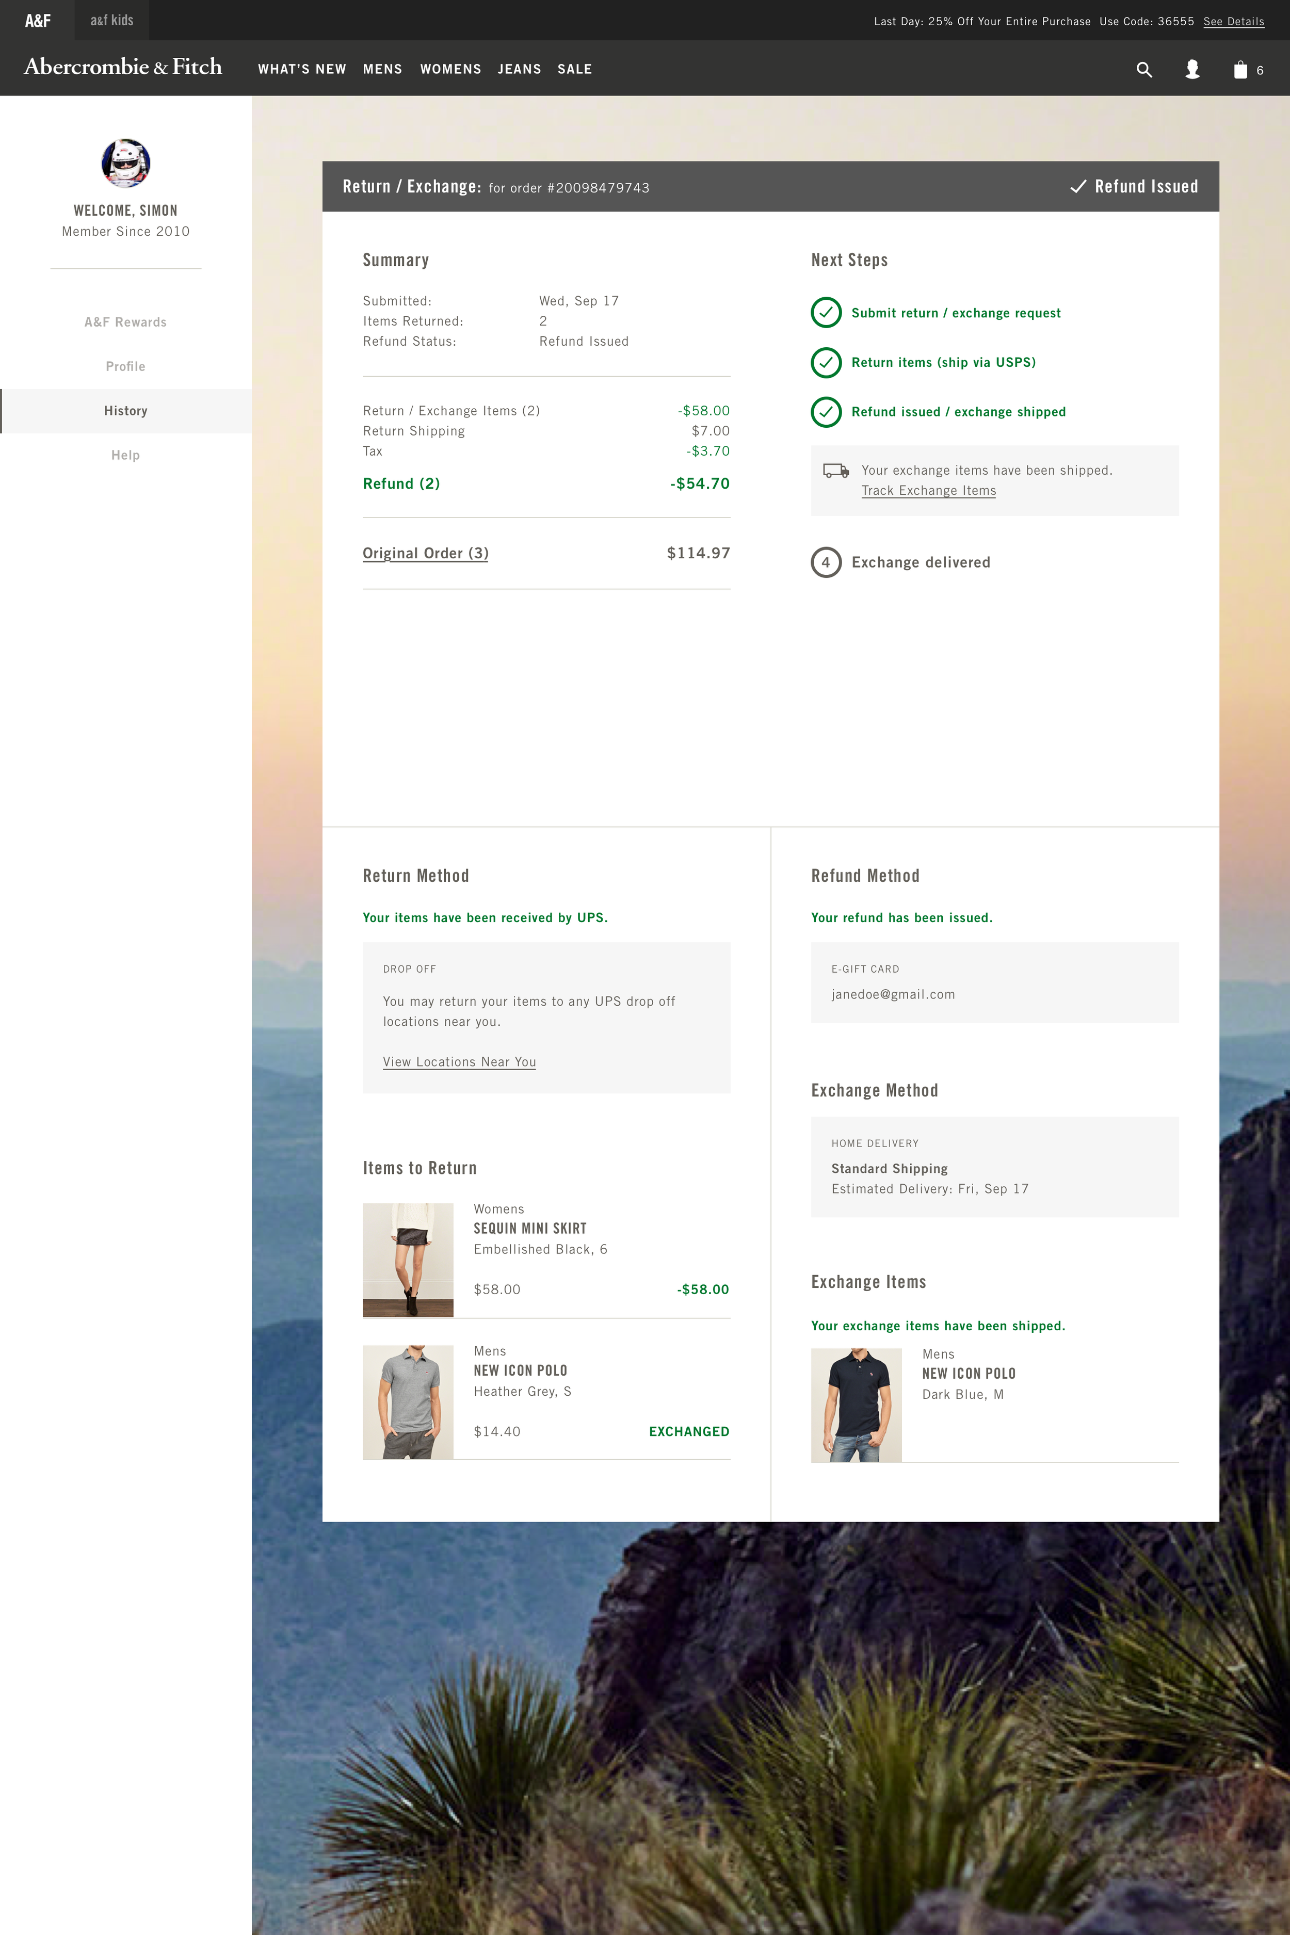This screenshot has width=1290, height=1935.
Task: Expand the Original Order (3) link
Action: pos(425,554)
